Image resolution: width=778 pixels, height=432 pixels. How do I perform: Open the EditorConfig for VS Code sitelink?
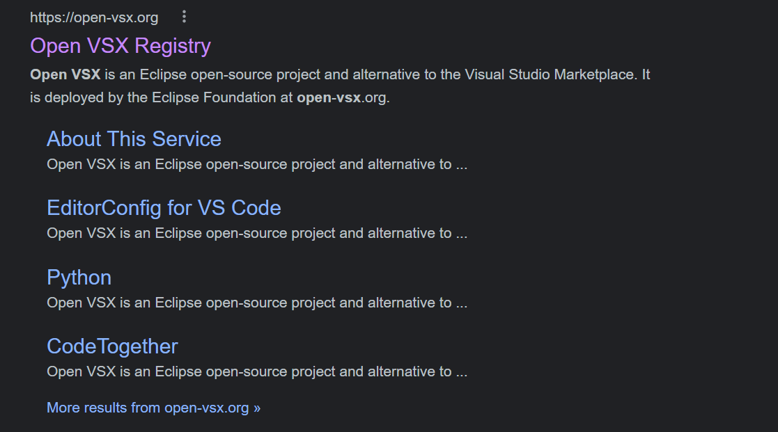[163, 207]
